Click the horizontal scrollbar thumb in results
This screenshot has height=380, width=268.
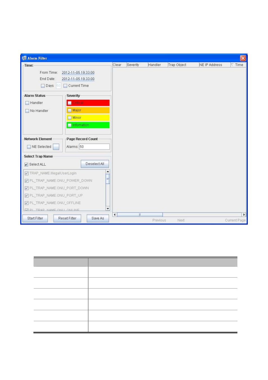140,215
